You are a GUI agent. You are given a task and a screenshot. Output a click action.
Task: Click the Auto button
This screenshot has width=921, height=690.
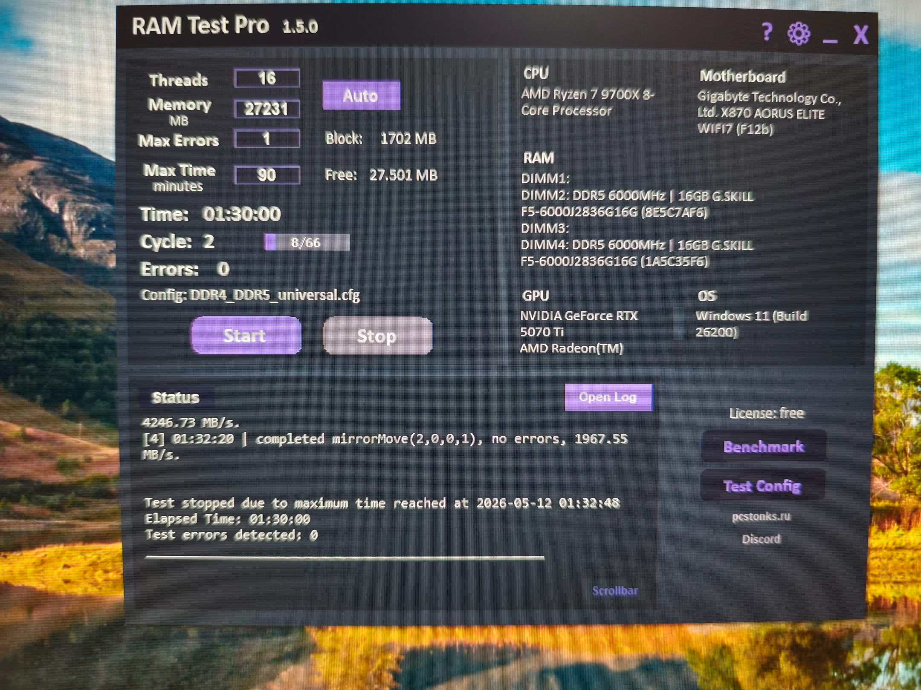pos(361,95)
